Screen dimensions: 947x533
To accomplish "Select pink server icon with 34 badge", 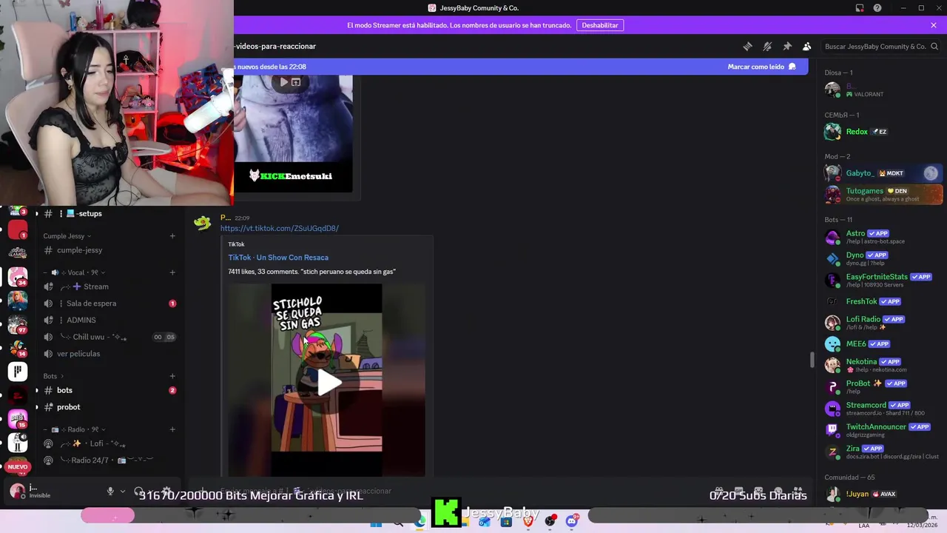I will coord(18,276).
